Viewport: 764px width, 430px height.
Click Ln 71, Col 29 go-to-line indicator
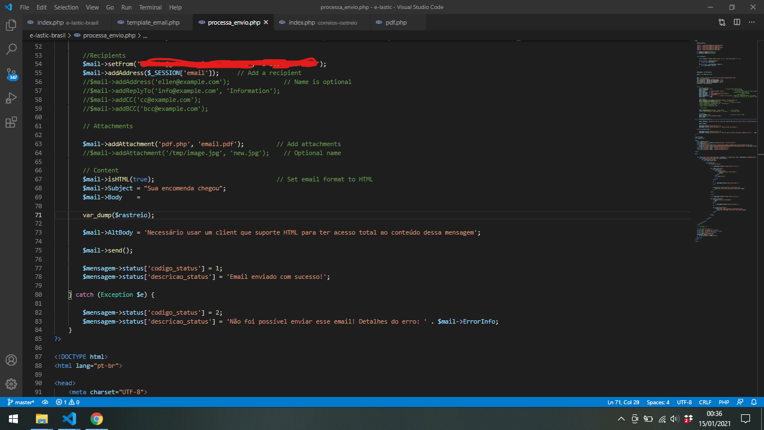click(x=624, y=402)
